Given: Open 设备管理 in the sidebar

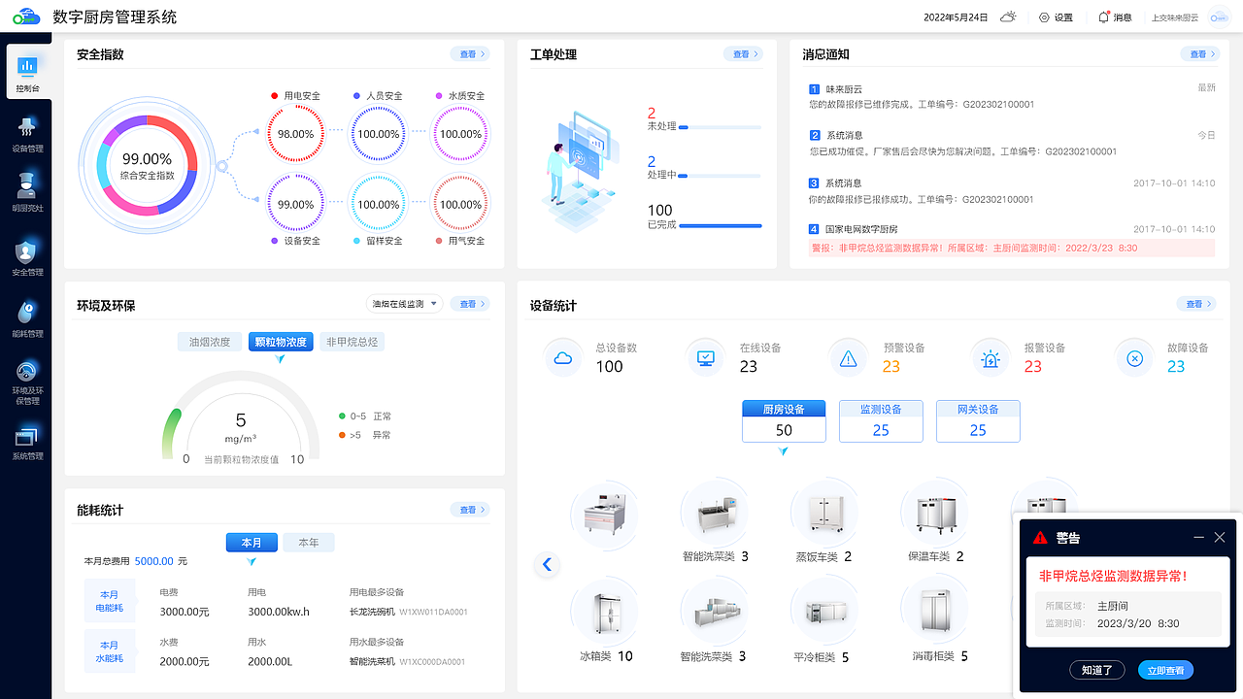Looking at the screenshot, I should coord(27,133).
